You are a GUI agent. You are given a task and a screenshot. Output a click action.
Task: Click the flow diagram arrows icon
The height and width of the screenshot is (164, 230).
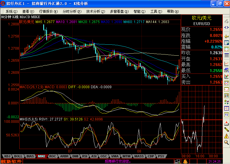tap(227, 102)
